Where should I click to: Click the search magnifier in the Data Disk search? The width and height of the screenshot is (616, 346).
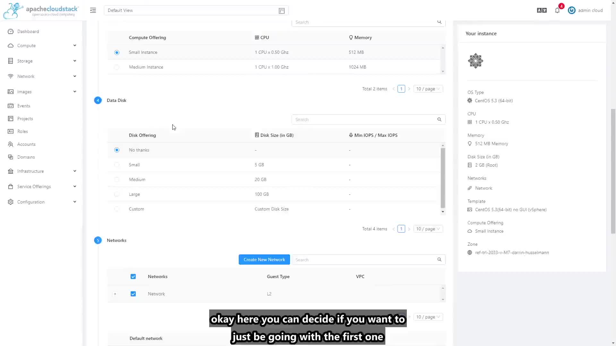click(439, 119)
